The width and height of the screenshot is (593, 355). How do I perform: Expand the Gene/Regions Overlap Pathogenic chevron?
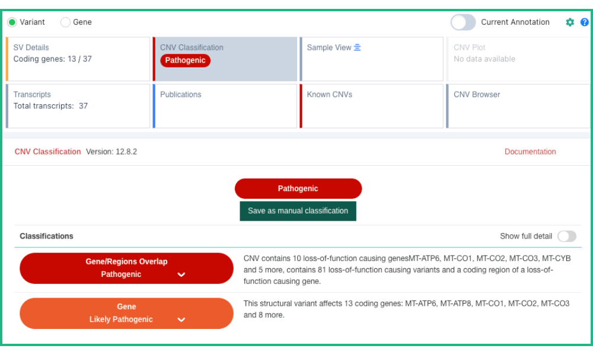[x=181, y=275]
